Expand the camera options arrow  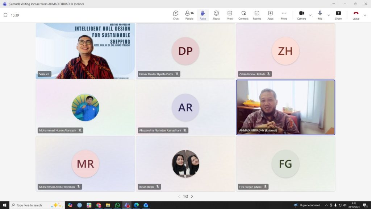310,15
